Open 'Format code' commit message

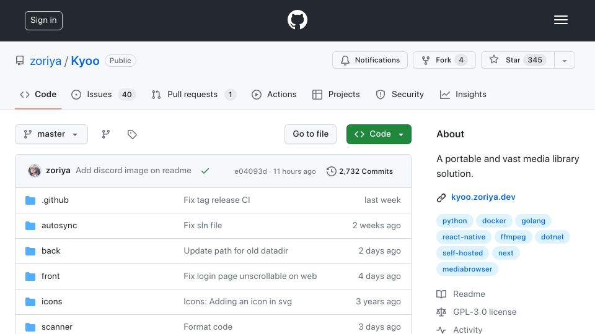(x=208, y=327)
